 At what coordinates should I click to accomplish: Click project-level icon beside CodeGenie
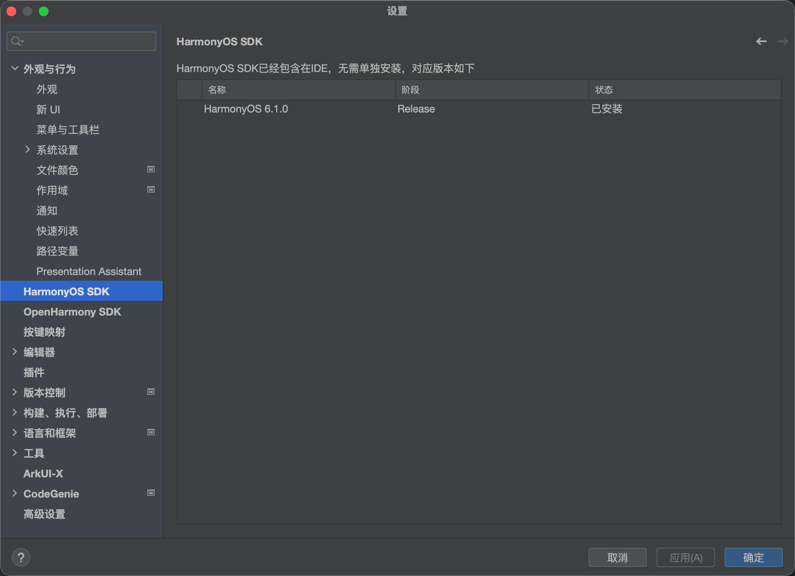pos(151,493)
